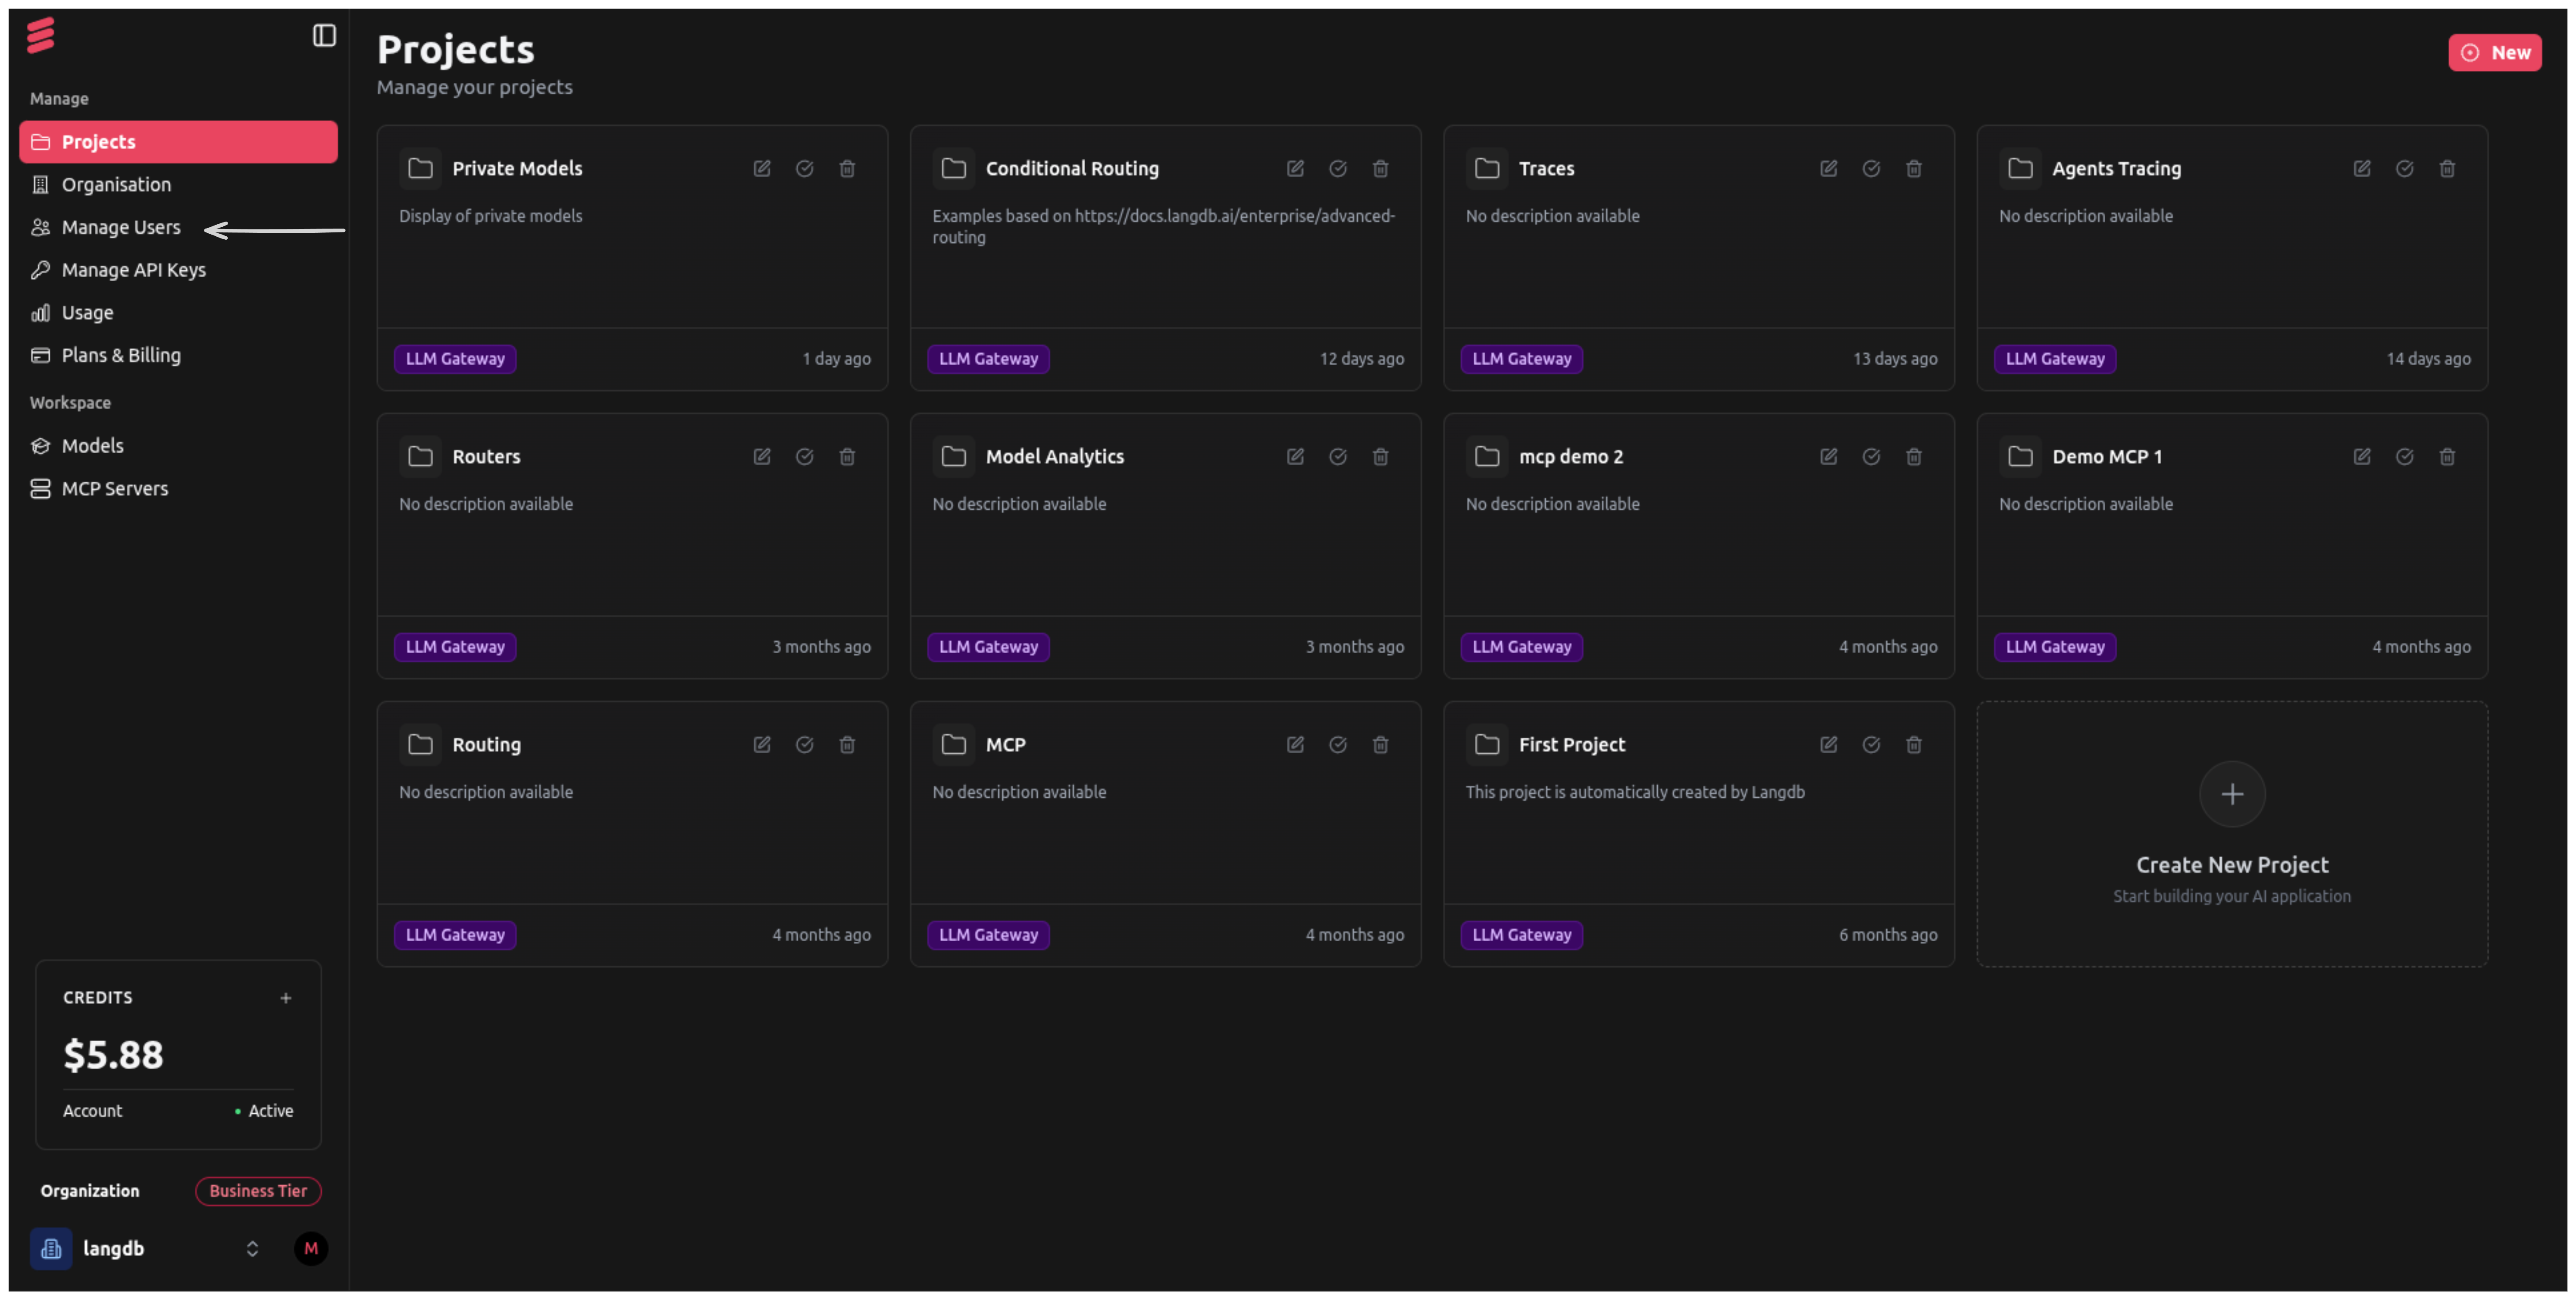
Task: Toggle check-circle on First Project
Action: 1871,745
